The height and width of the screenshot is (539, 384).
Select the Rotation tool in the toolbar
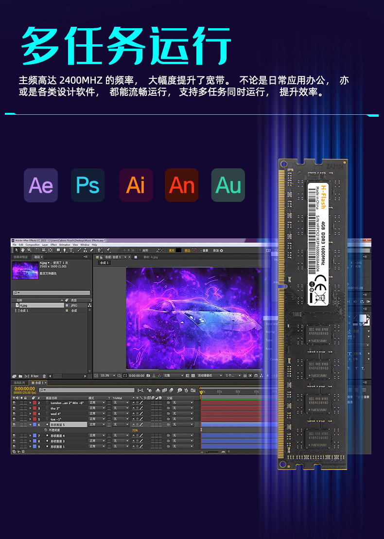tap(37, 250)
